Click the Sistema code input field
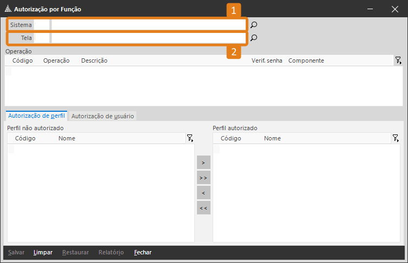 coord(42,25)
